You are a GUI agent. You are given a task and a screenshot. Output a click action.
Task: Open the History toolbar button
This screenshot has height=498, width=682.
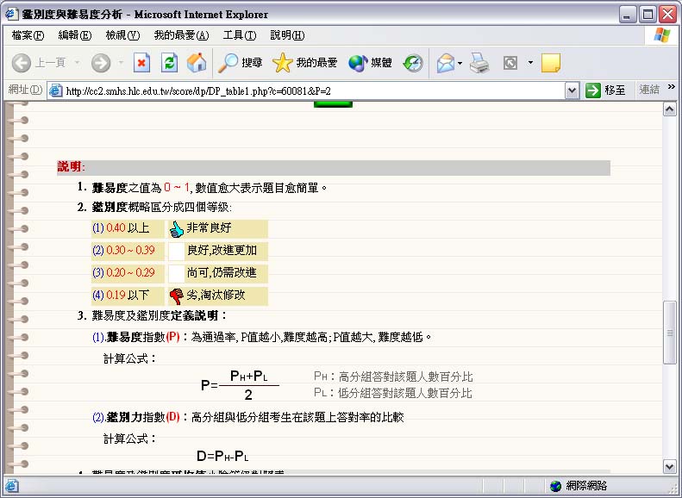414,63
